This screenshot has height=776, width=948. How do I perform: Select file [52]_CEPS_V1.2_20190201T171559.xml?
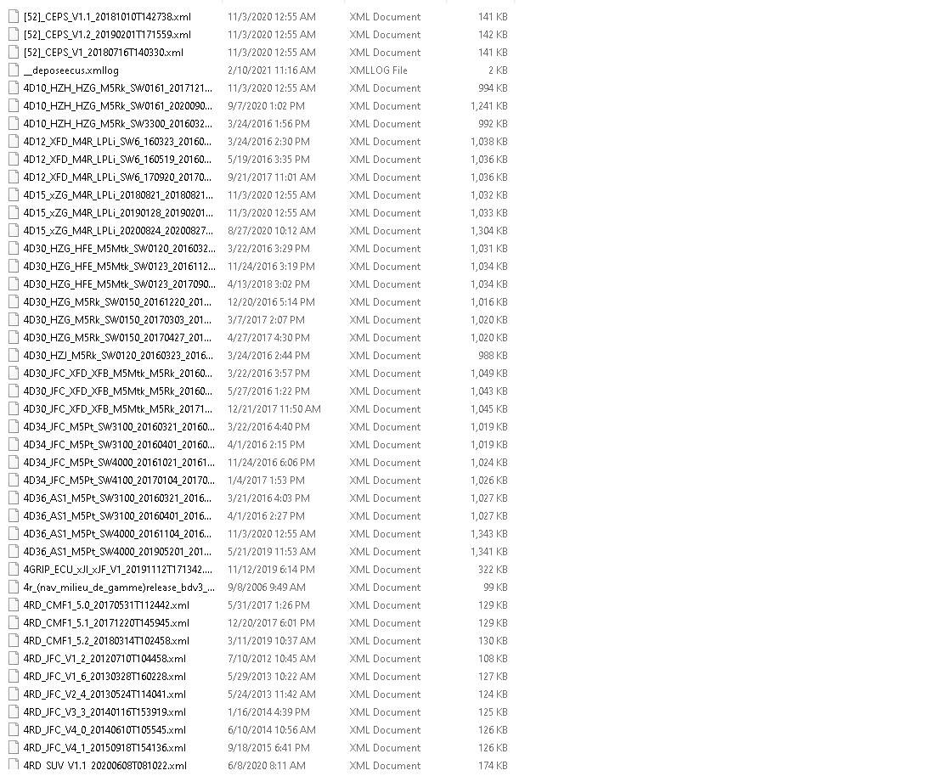tap(107, 35)
